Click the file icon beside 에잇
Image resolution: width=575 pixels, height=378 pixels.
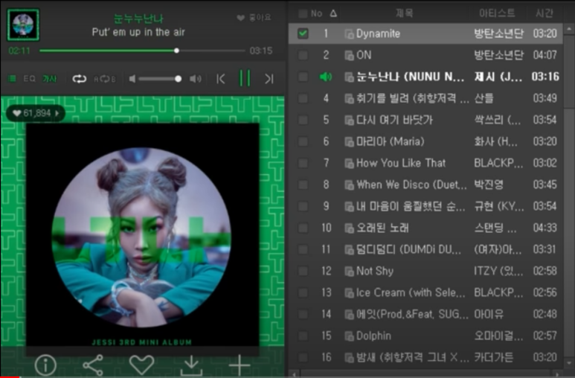click(349, 315)
